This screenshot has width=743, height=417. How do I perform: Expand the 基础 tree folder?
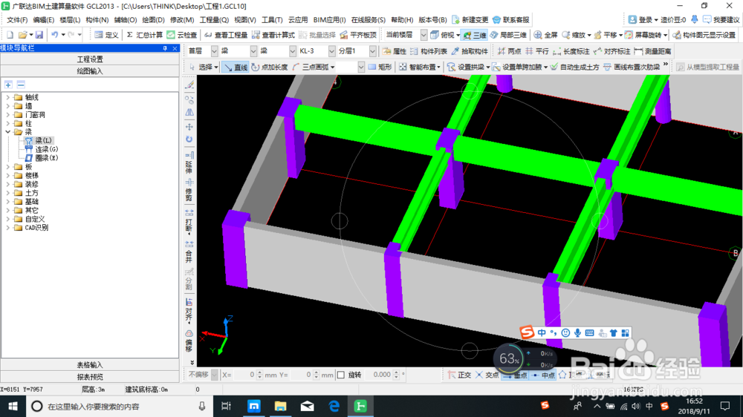coord(7,202)
